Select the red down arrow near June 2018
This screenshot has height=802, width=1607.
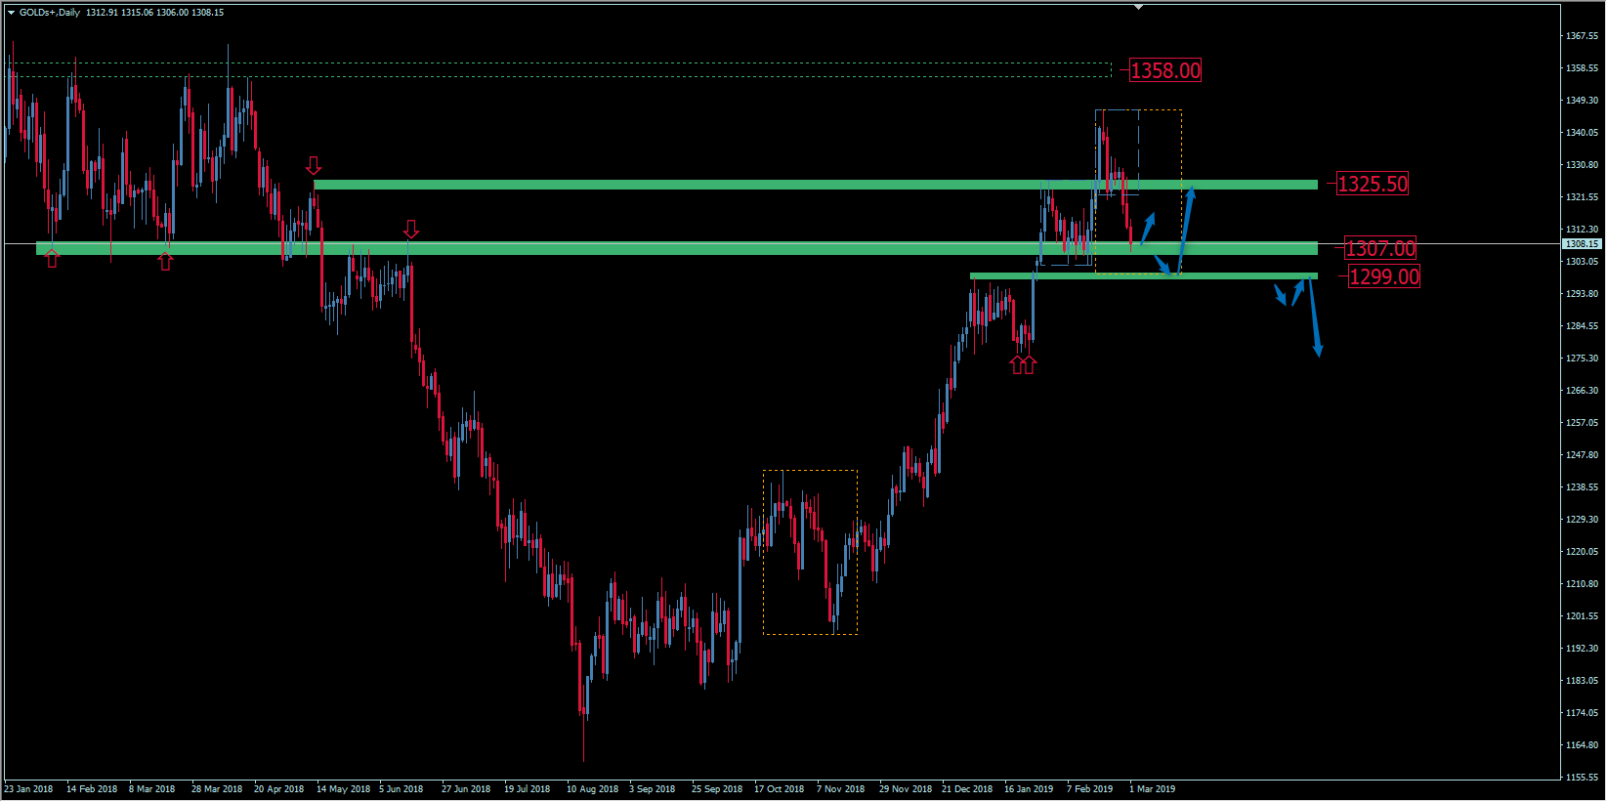[x=411, y=230]
